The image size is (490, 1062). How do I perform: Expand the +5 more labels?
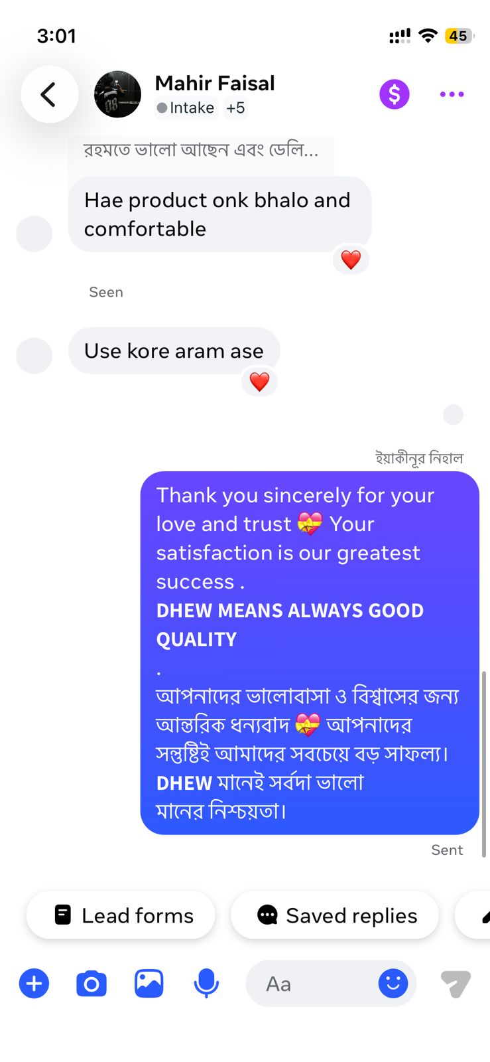pyautogui.click(x=235, y=108)
